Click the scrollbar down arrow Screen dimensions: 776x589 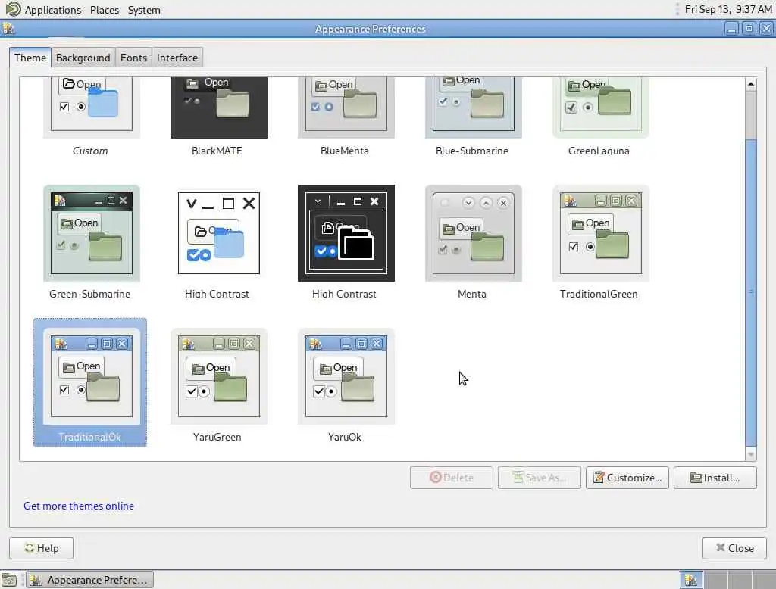(751, 454)
